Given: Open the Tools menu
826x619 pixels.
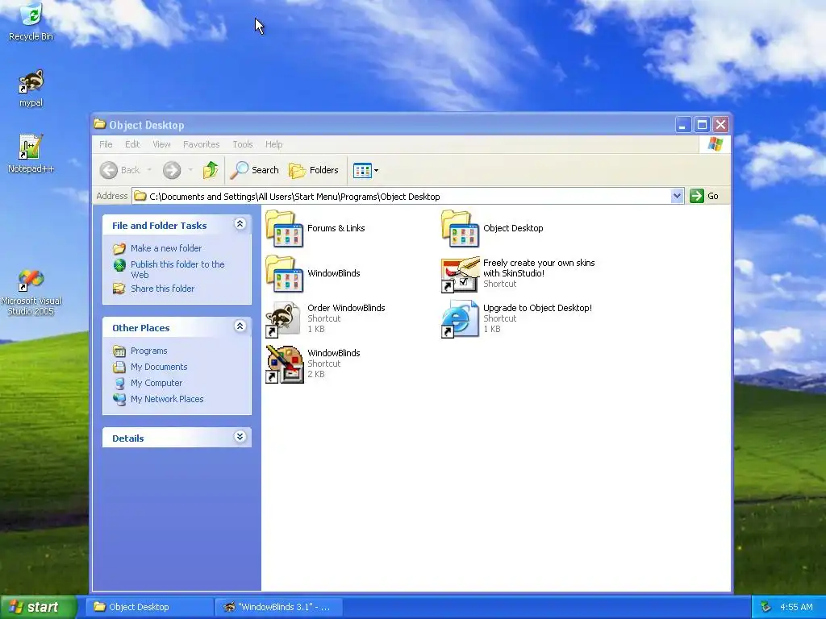Looking at the screenshot, I should click(x=243, y=144).
